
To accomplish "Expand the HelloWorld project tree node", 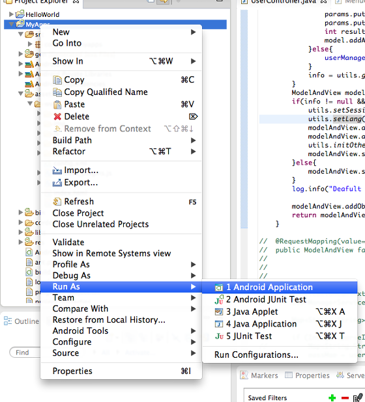I will click(x=11, y=14).
